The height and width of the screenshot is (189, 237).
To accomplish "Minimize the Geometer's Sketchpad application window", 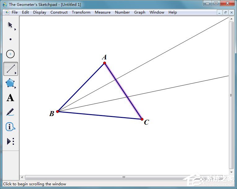I will (x=208, y=3).
